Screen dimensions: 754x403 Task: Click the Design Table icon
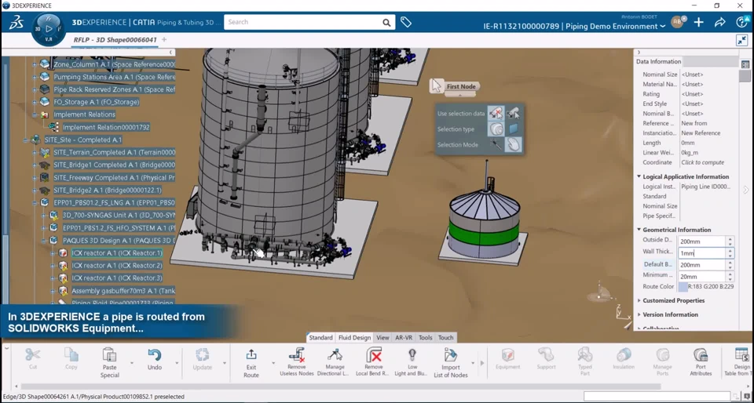(x=742, y=355)
